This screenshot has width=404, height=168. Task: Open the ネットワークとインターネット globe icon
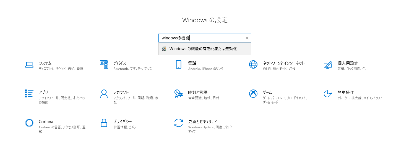click(x=253, y=64)
